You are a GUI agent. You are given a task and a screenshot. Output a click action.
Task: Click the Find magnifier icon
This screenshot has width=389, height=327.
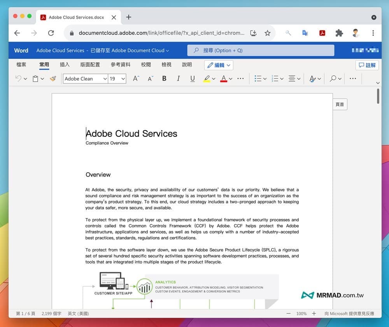pyautogui.click(x=333, y=78)
